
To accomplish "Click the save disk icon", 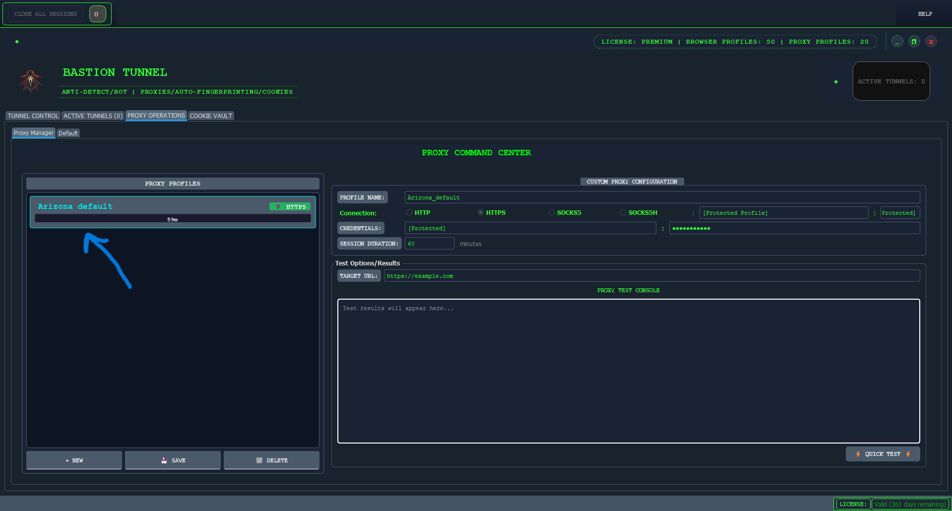I will [164, 460].
